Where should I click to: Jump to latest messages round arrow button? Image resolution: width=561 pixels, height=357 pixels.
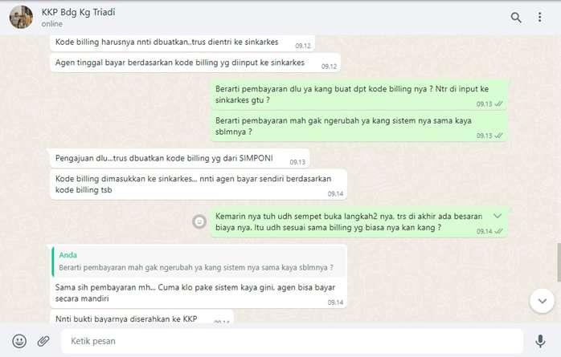pos(542,301)
